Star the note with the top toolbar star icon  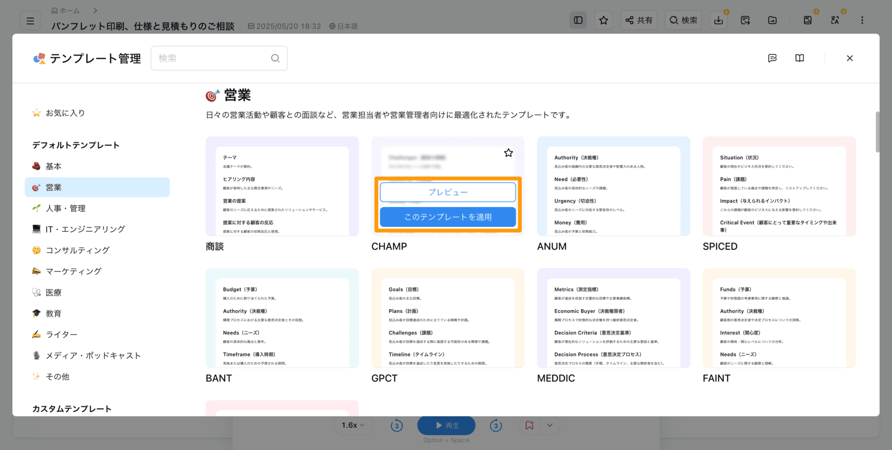tap(603, 20)
